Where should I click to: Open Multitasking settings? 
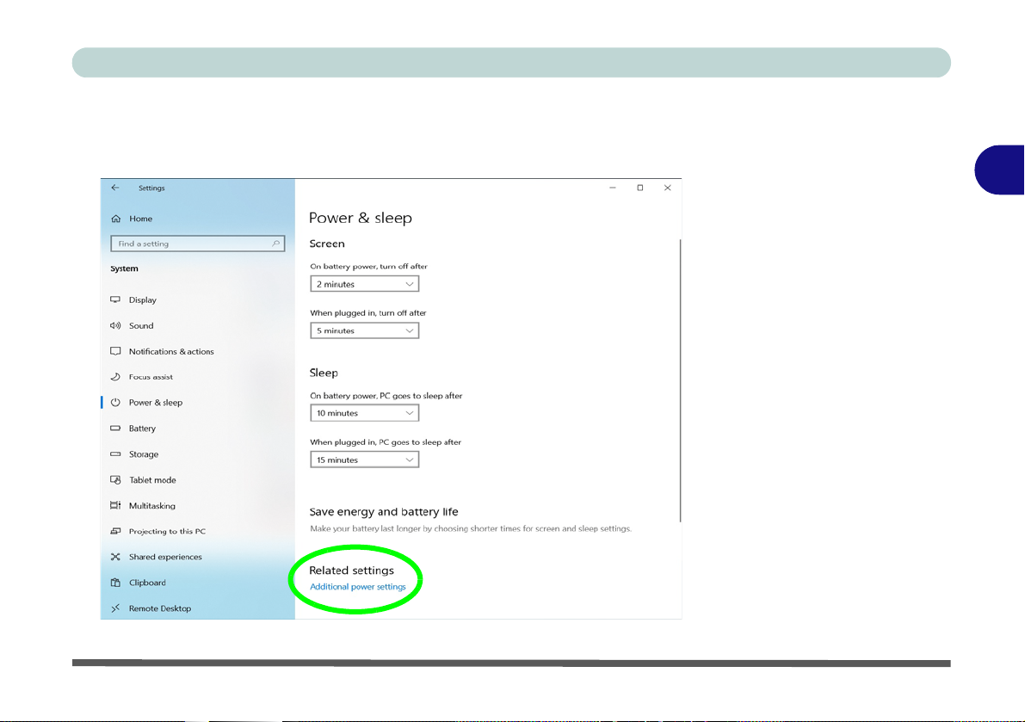click(x=151, y=506)
